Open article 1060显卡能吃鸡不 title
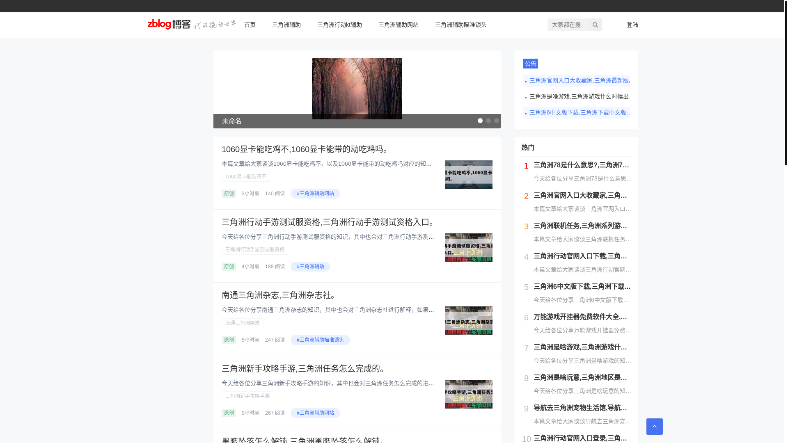 coord(305,149)
